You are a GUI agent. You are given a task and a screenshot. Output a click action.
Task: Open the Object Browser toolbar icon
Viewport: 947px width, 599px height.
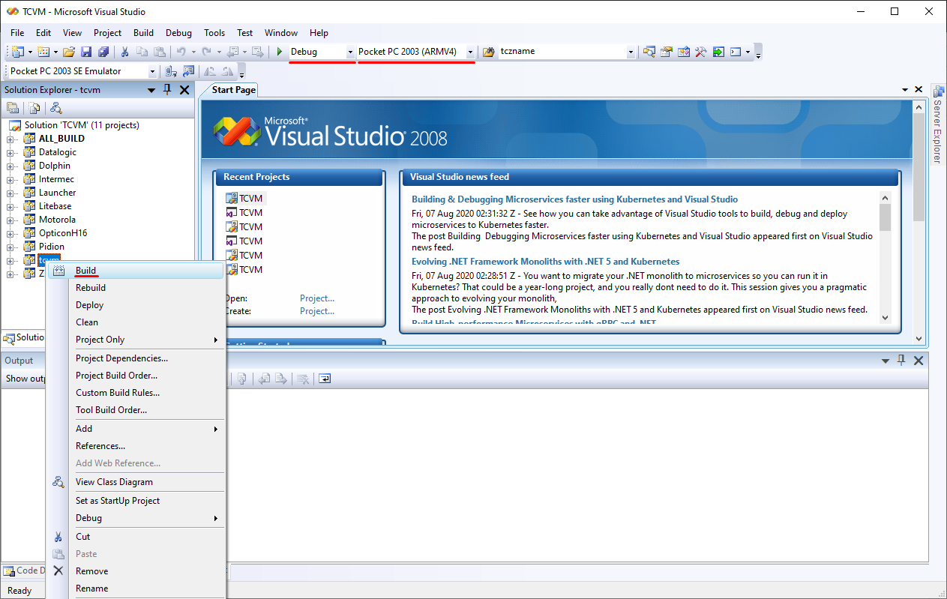684,52
